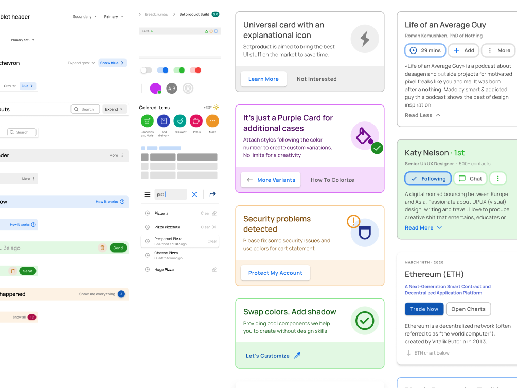Image resolution: width=517 pixels, height=388 pixels.
Task: Click the A.B initials avatar
Action: click(172, 88)
